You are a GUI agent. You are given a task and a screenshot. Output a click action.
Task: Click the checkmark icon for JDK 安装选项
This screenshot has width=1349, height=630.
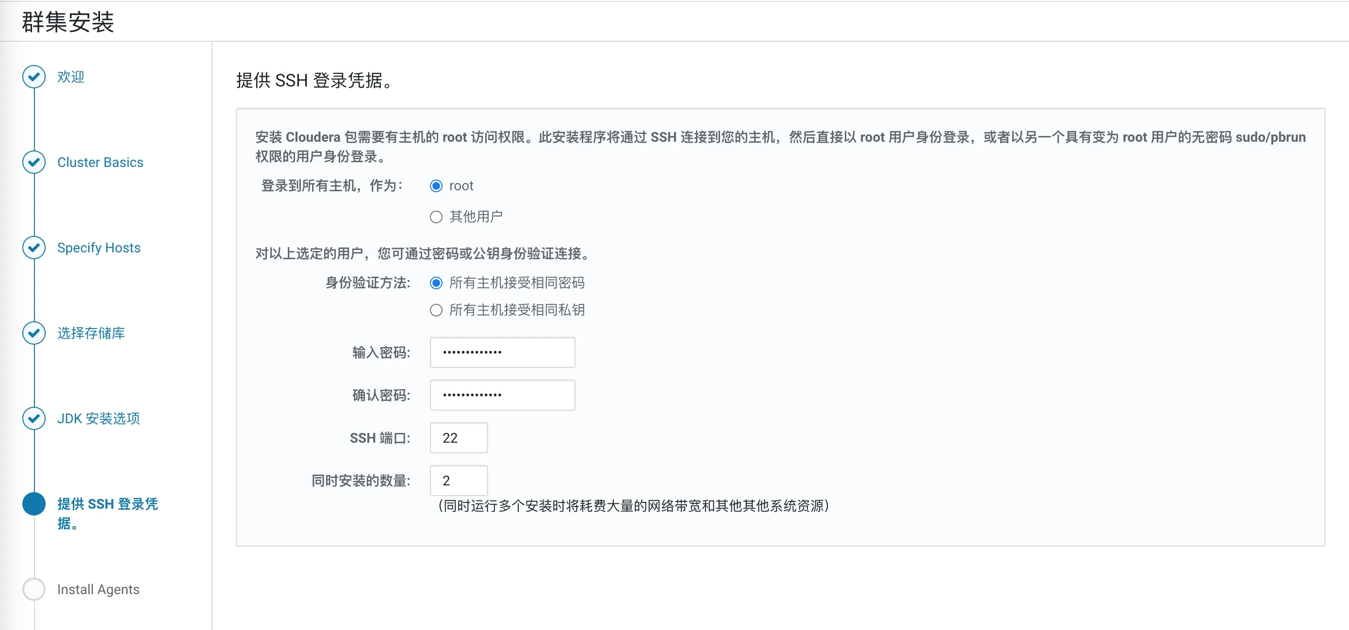[x=33, y=418]
